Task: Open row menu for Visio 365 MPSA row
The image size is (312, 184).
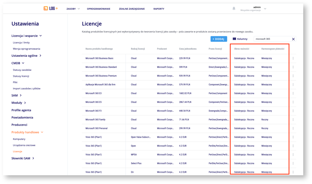Action: pos(293,154)
